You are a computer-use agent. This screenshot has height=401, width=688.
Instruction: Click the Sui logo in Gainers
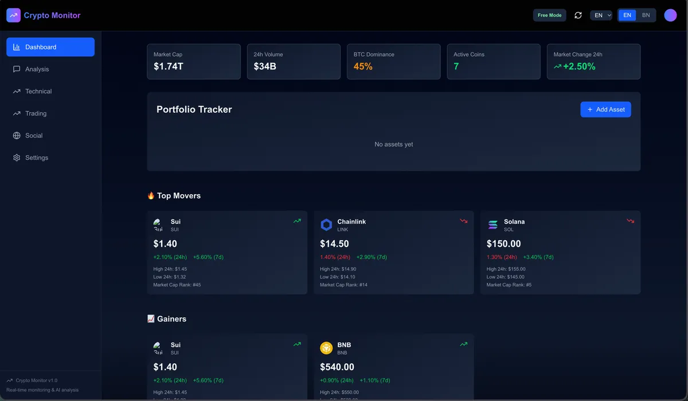coord(158,348)
